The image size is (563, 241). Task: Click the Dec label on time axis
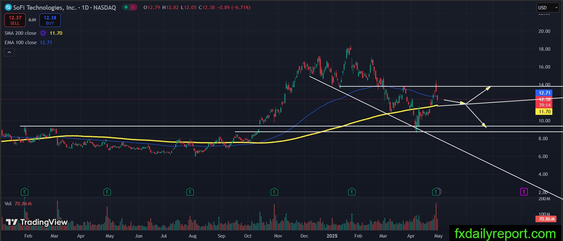tap(304, 236)
